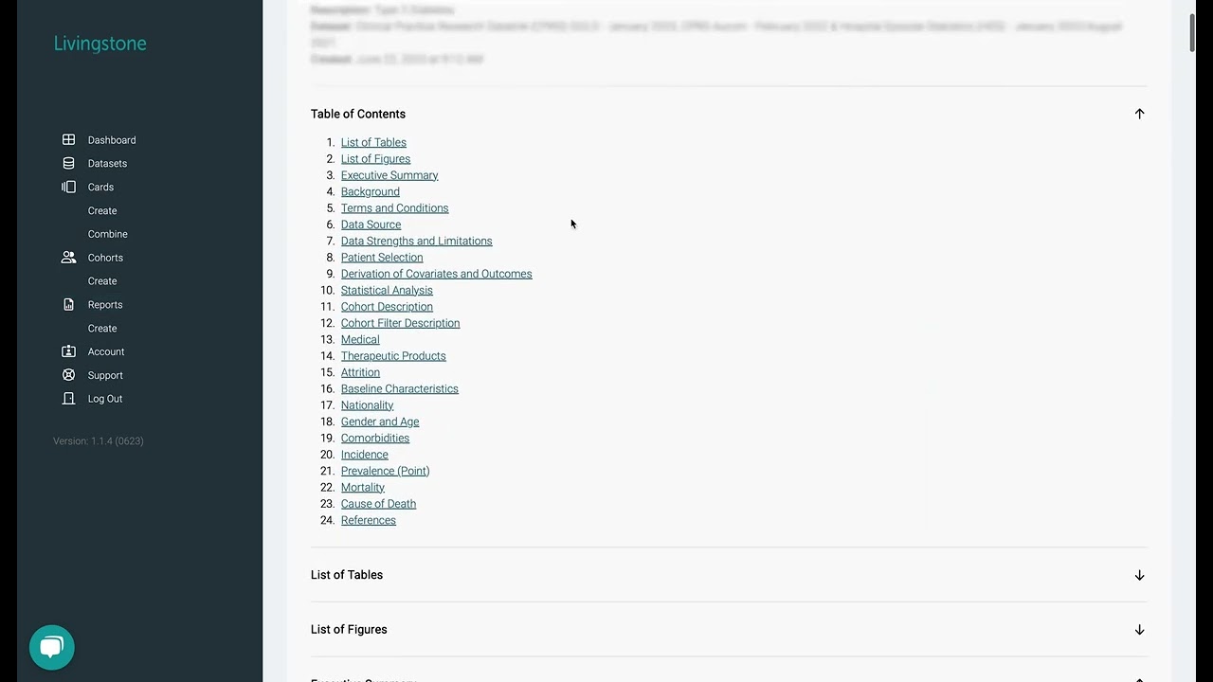Expand the List of Tables section

(x=1139, y=575)
